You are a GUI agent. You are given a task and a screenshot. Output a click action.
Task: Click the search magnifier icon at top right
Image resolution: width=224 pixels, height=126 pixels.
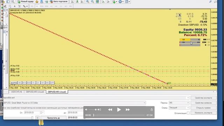(211, 1)
